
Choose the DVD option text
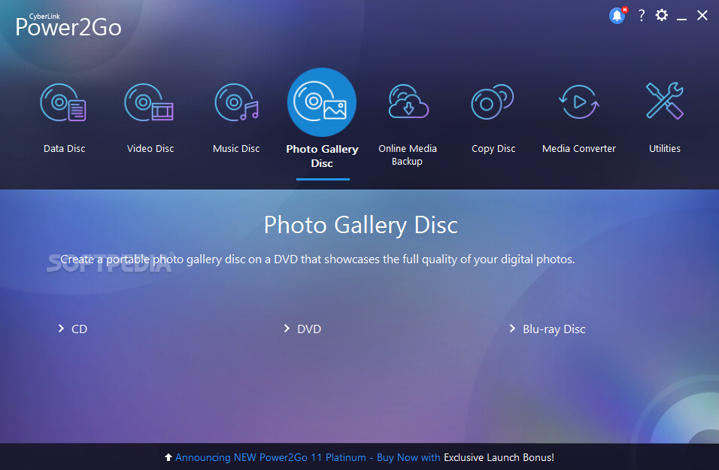click(309, 329)
